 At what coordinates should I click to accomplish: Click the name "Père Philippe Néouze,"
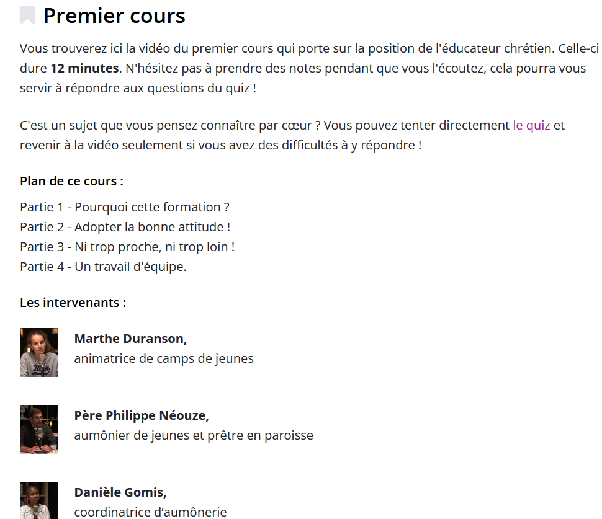pos(142,415)
